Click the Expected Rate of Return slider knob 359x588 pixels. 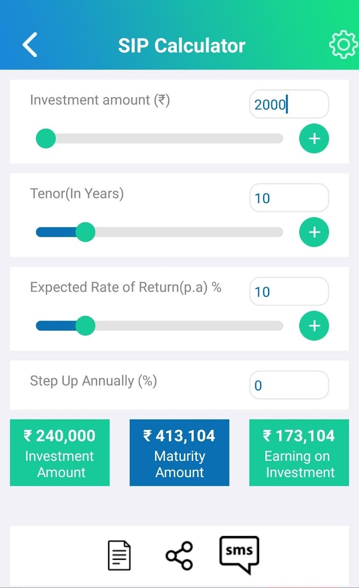(x=85, y=326)
